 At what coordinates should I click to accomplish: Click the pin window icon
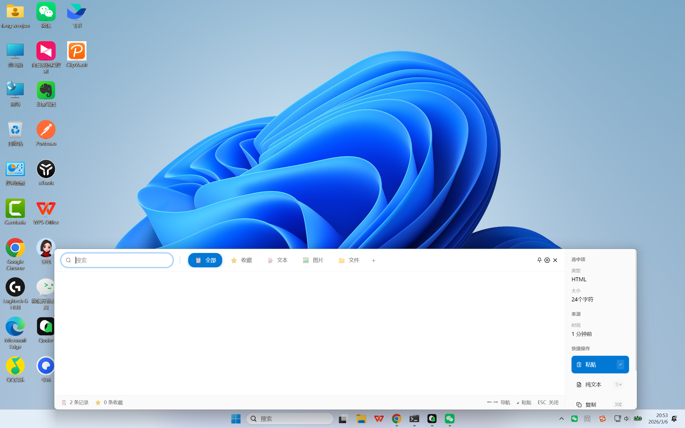[x=539, y=260]
